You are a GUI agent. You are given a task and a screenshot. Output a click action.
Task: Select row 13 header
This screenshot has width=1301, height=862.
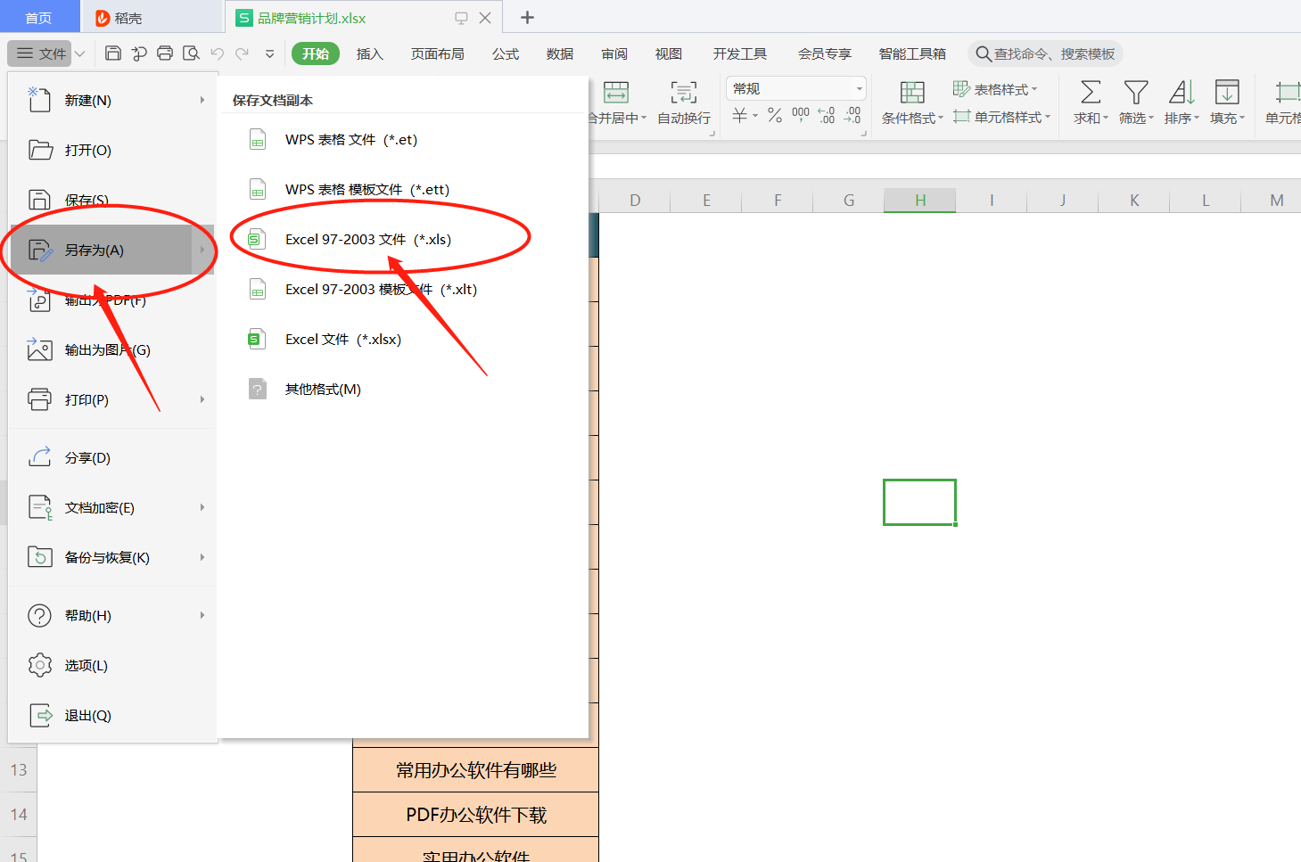(x=19, y=769)
